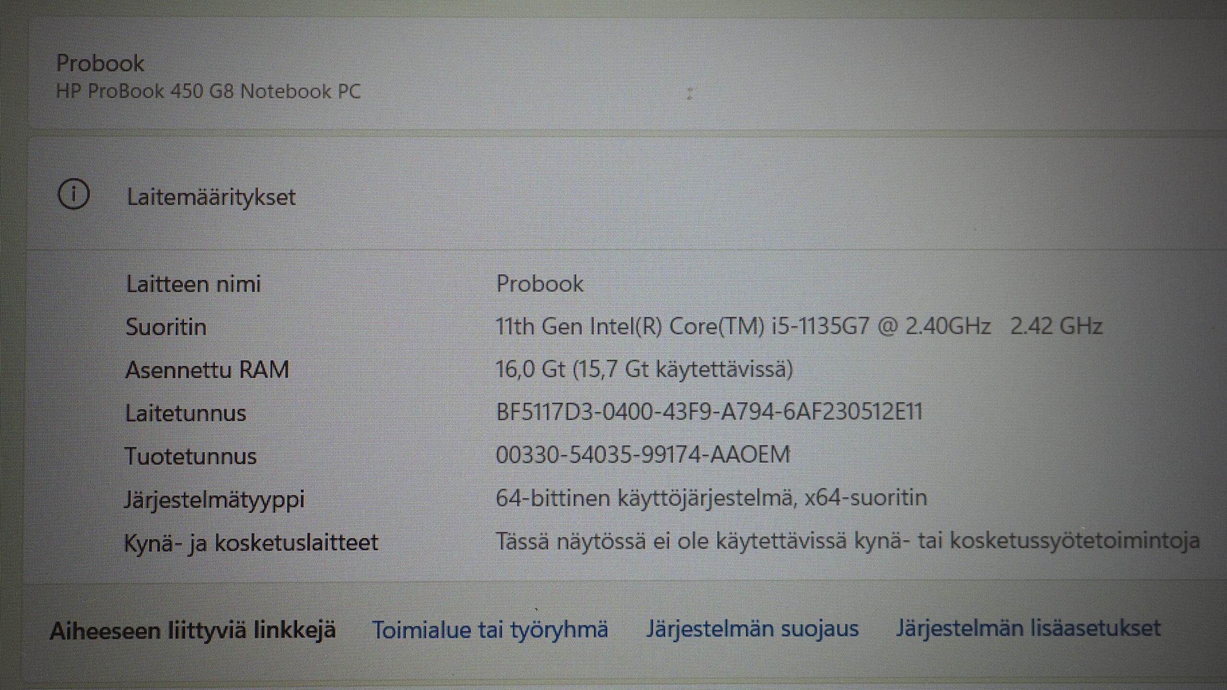
Task: Click the HP ProBook 450 G8 model text
Action: 208,92
